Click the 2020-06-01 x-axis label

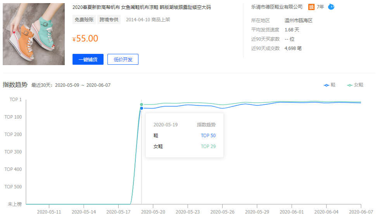click(x=292, y=212)
